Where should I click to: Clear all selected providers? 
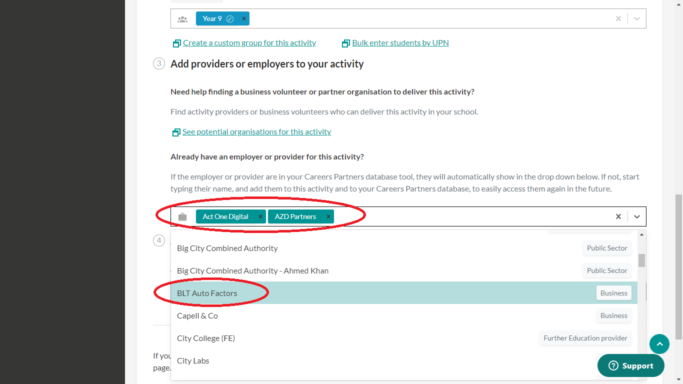618,216
